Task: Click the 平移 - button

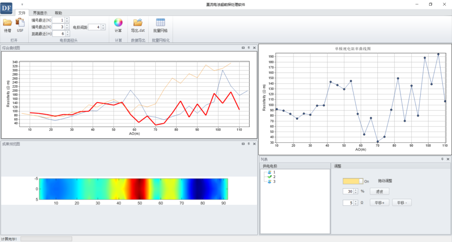Action: tap(402, 203)
